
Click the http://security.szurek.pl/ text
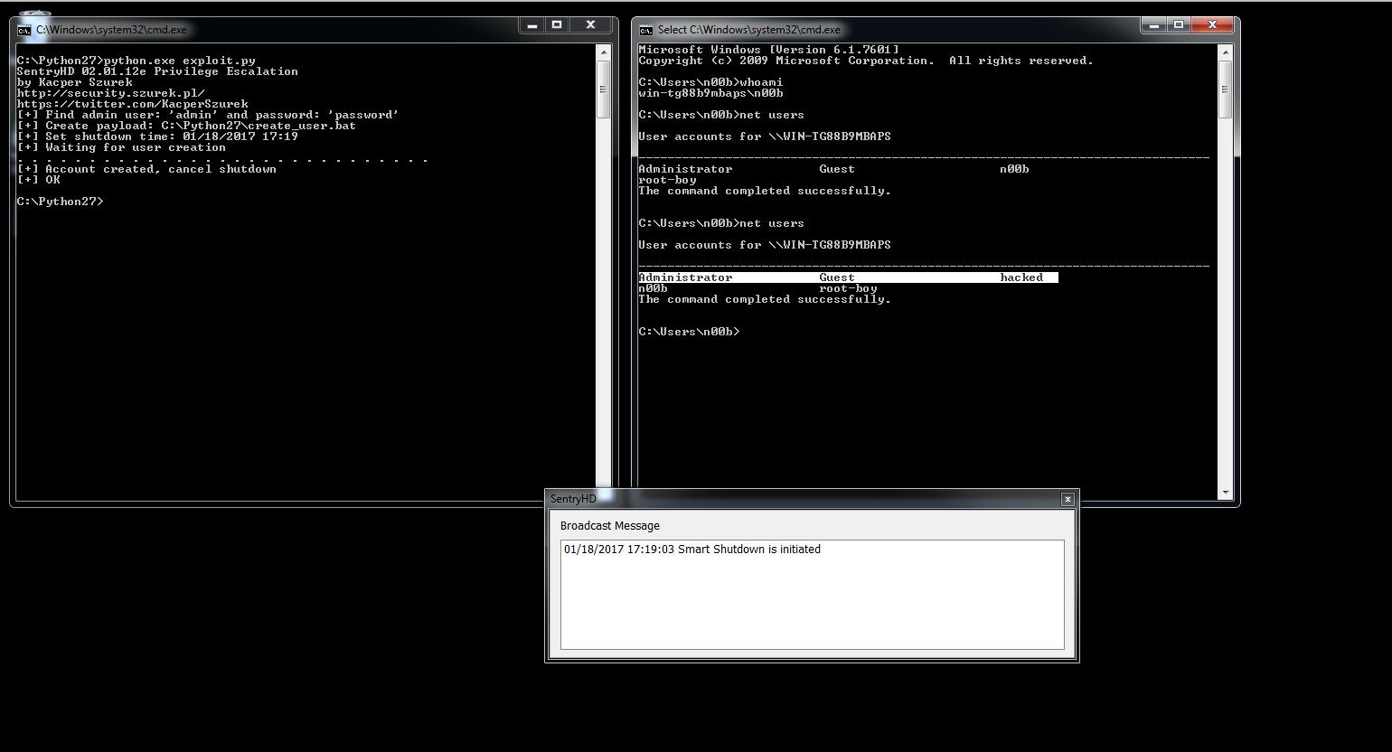[x=111, y=93]
